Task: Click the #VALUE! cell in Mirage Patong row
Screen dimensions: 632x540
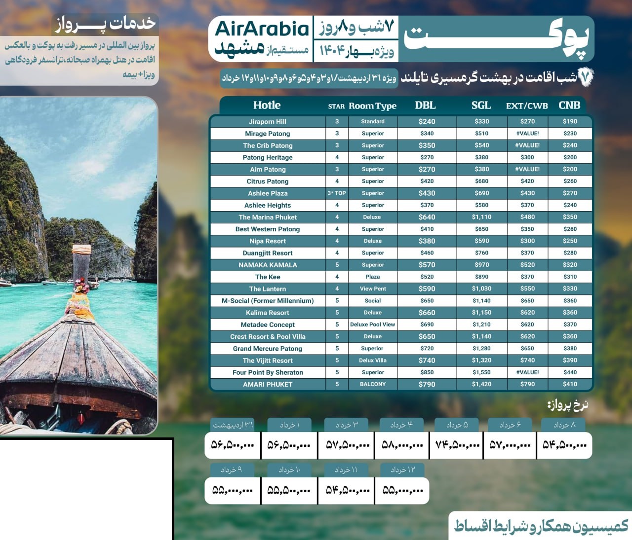Action: pos(527,133)
